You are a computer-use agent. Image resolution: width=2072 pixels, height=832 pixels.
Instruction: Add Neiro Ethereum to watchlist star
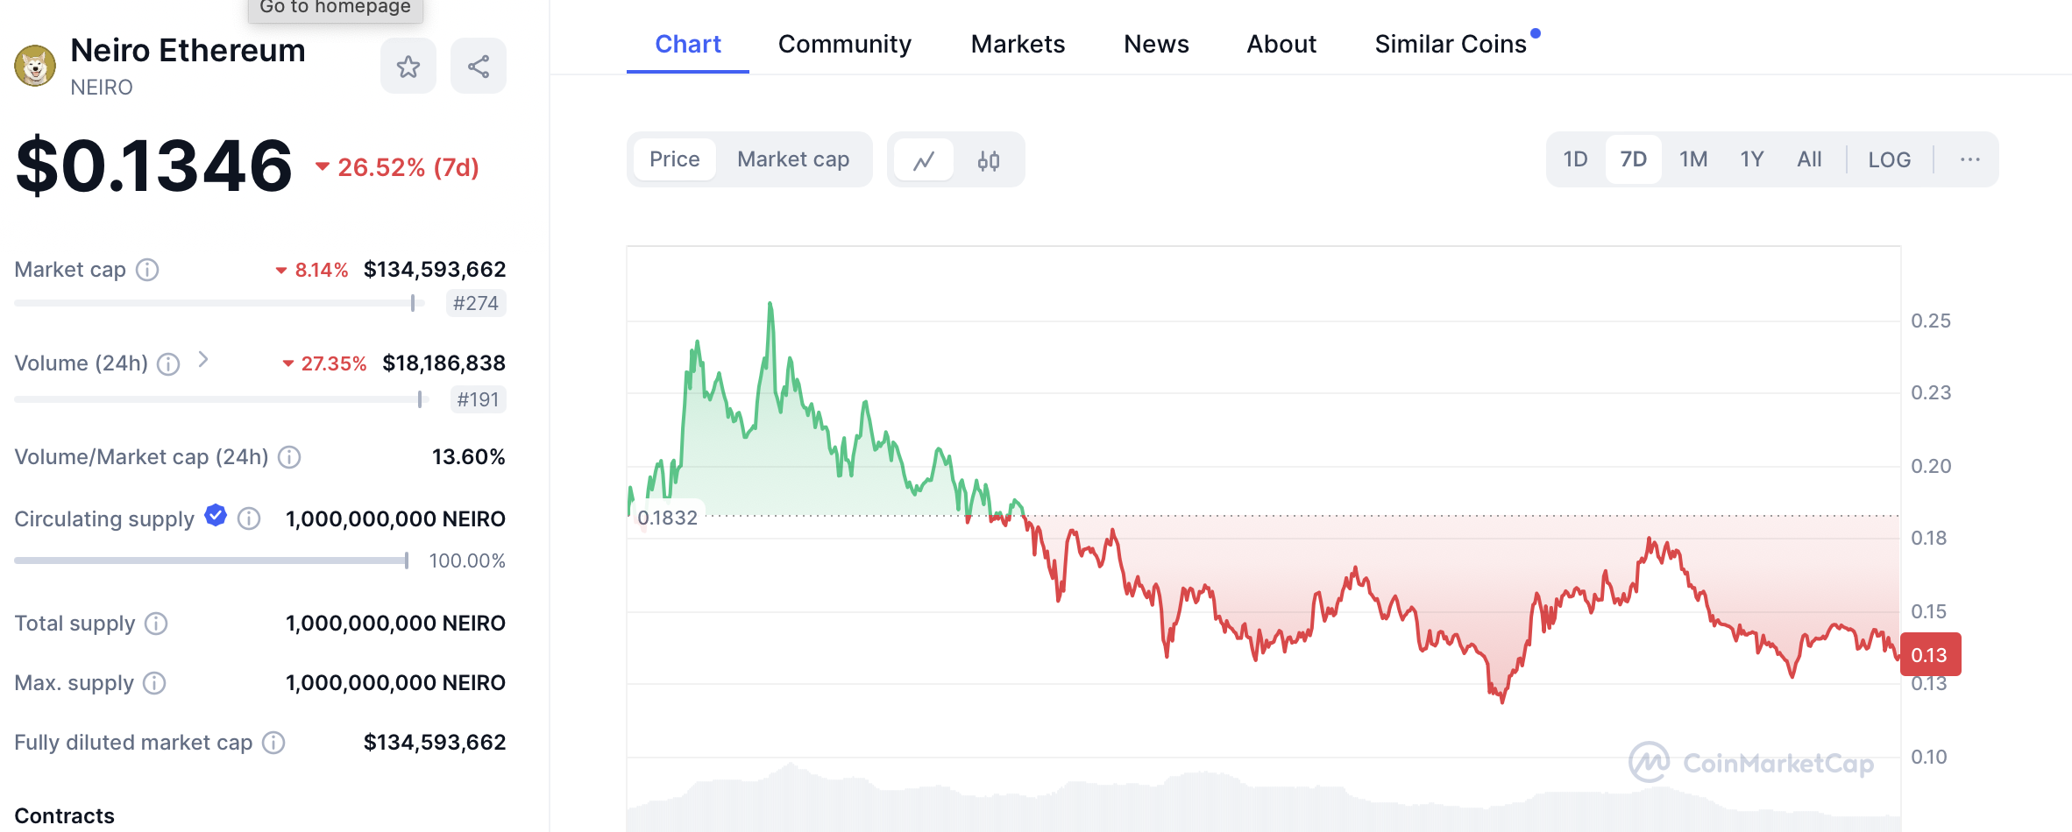tap(408, 67)
